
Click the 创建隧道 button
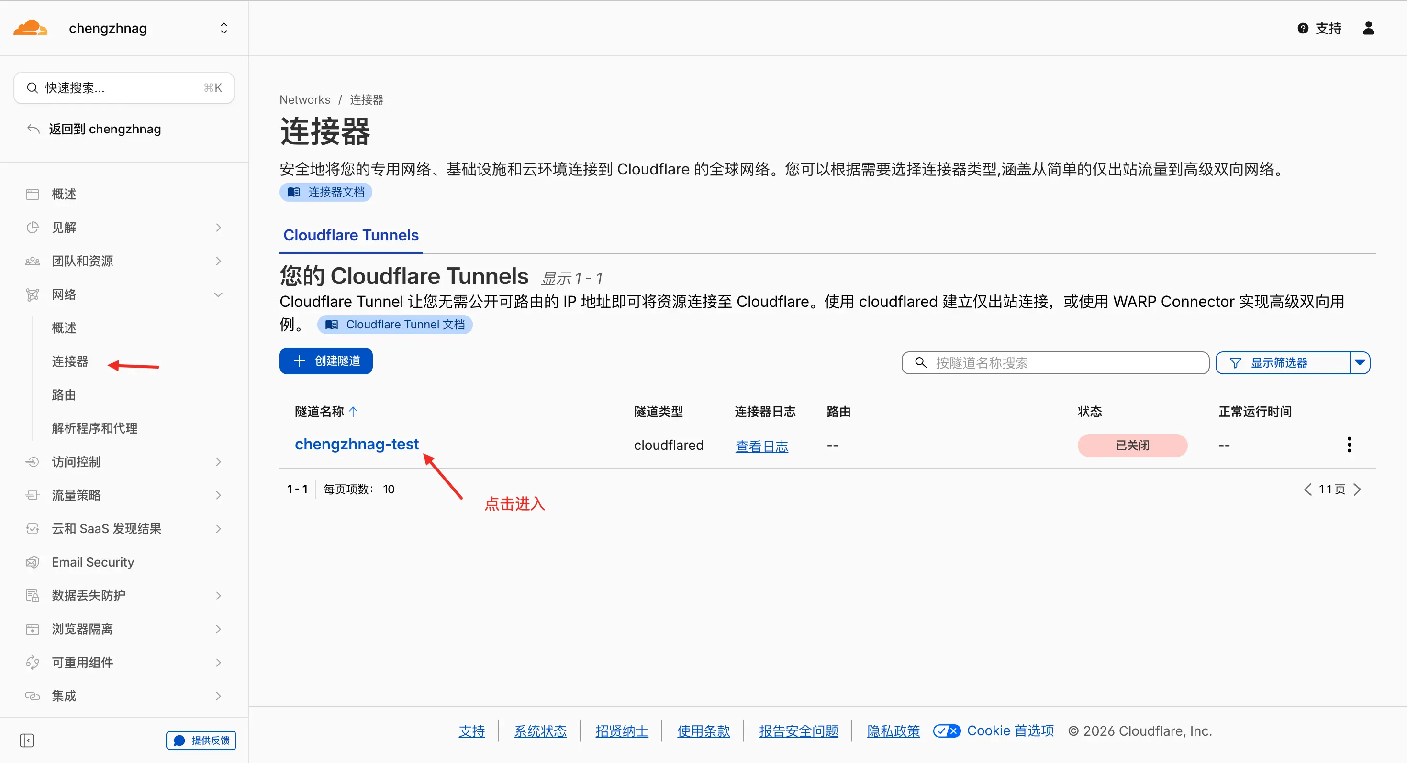326,361
